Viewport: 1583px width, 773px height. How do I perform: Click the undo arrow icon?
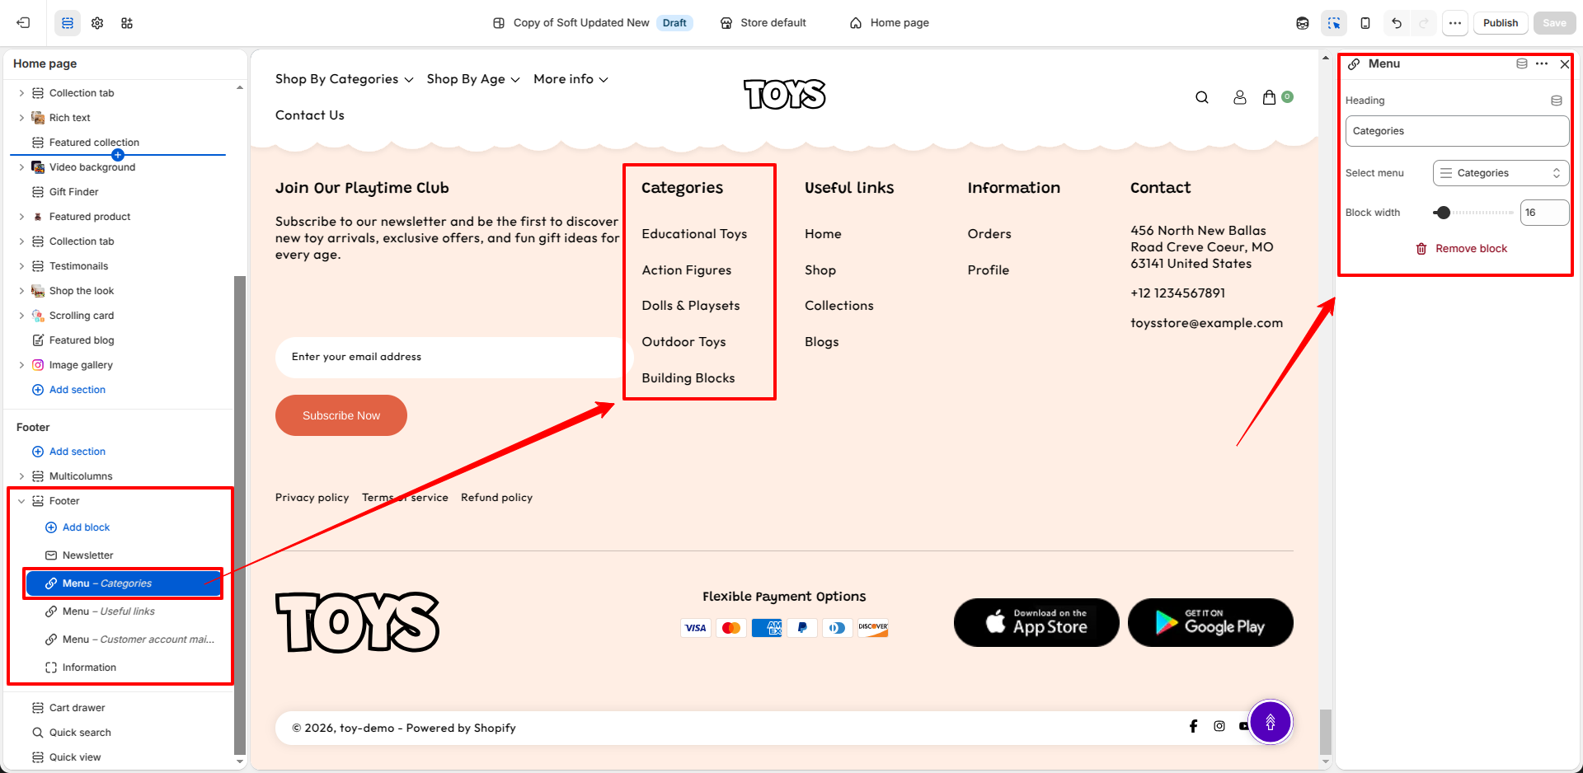click(1397, 23)
